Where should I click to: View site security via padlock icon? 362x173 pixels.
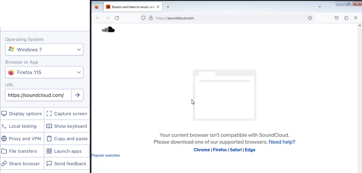151,18
